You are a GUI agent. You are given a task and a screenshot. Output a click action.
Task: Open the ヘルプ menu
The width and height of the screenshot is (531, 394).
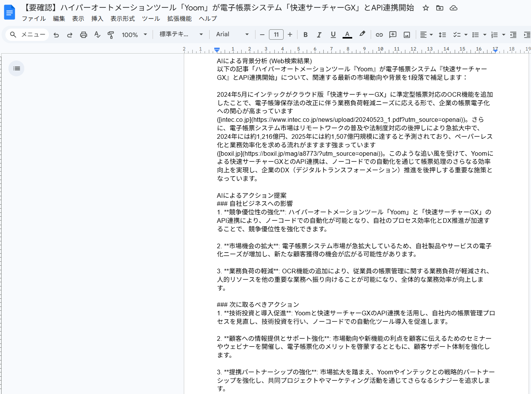(x=208, y=19)
